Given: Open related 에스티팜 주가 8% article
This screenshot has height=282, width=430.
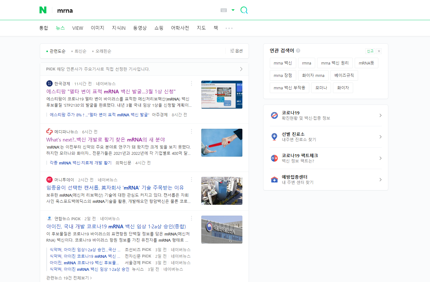Looking at the screenshot, I should coord(100,115).
